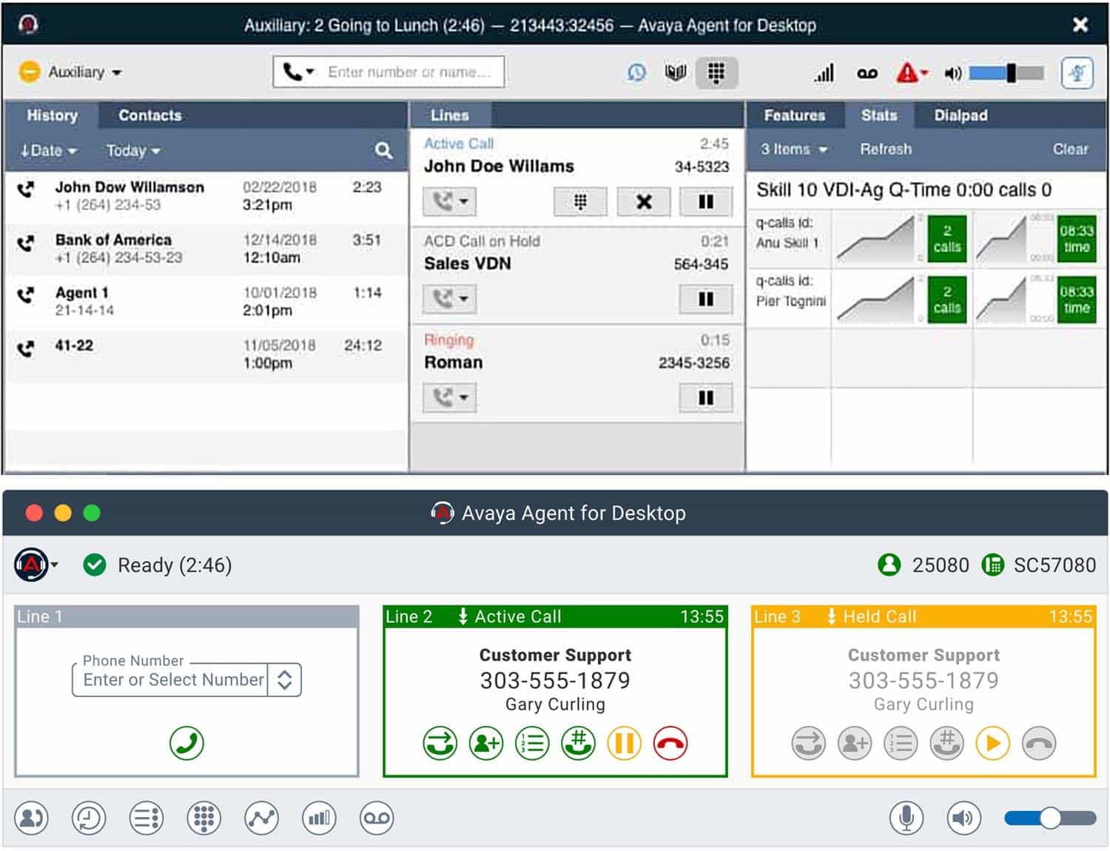Open the contacts book icon in top toolbar
The width and height of the screenshot is (1110, 851).
676,73
